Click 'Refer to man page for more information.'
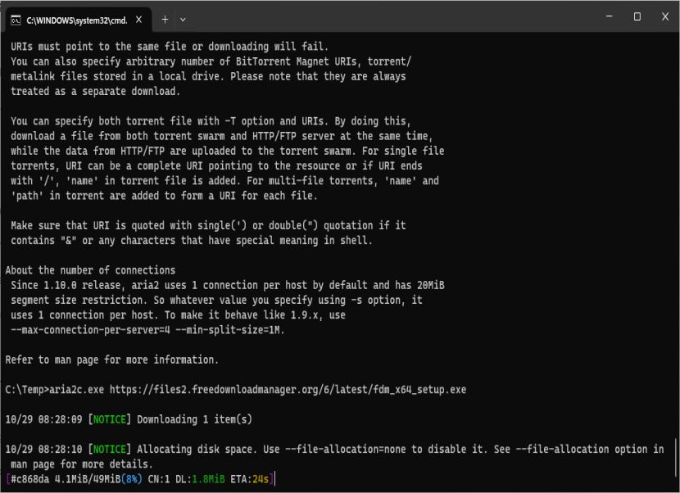Screen dimensions: 680x493 112,360
